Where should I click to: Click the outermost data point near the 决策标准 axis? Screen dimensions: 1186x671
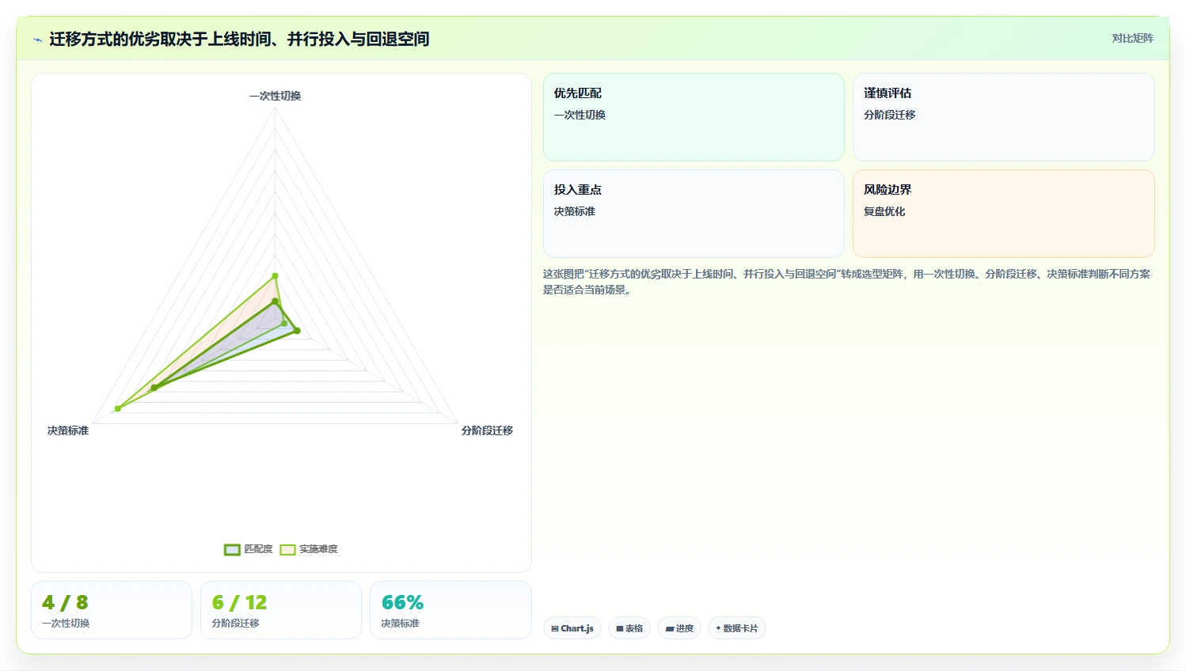pyautogui.click(x=118, y=408)
